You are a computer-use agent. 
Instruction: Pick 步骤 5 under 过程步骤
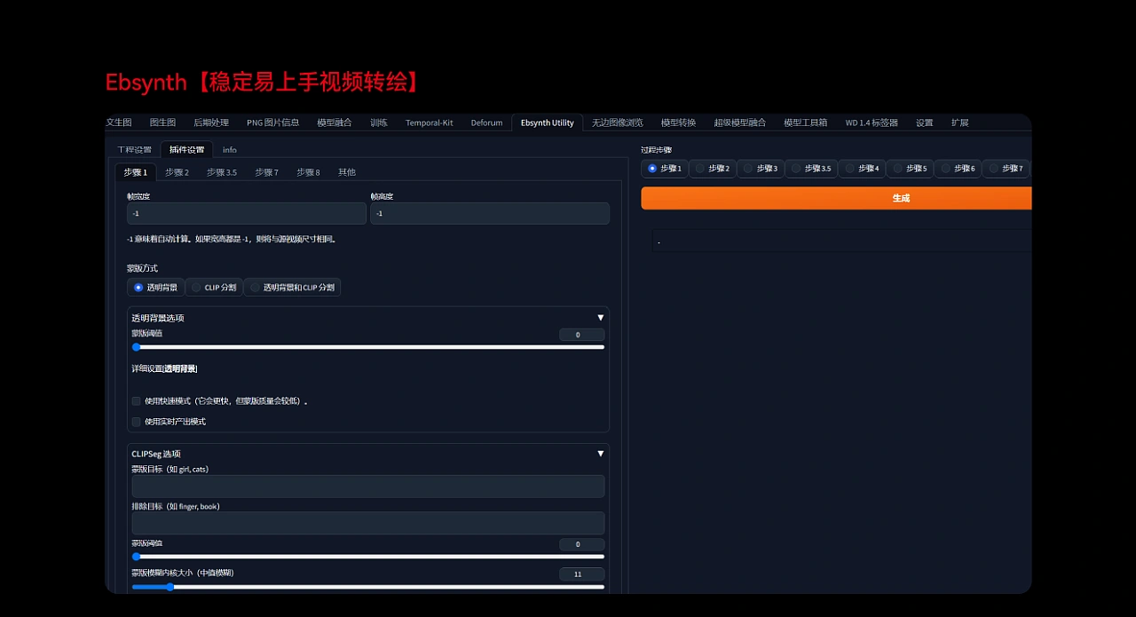tap(911, 168)
